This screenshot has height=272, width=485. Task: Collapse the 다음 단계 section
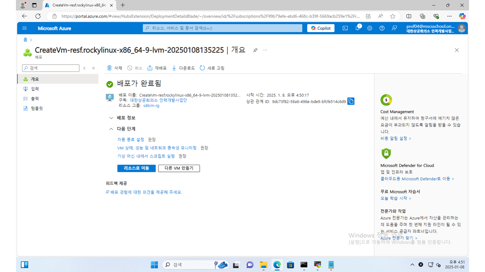122,129
